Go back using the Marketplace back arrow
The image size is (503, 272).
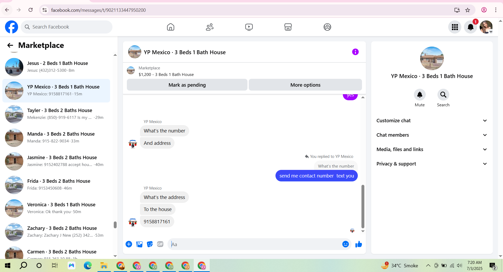pos(10,45)
